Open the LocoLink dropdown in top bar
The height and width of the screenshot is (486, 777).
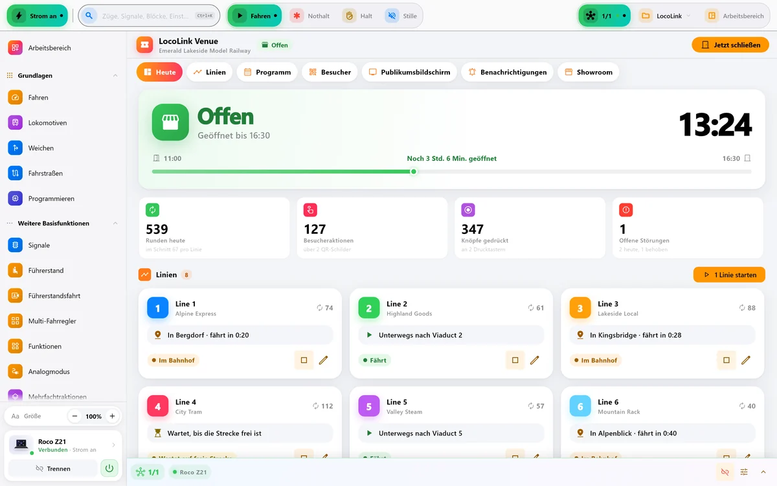click(665, 16)
